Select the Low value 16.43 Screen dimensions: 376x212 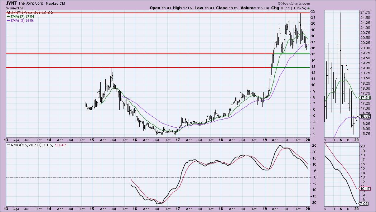(x=209, y=8)
